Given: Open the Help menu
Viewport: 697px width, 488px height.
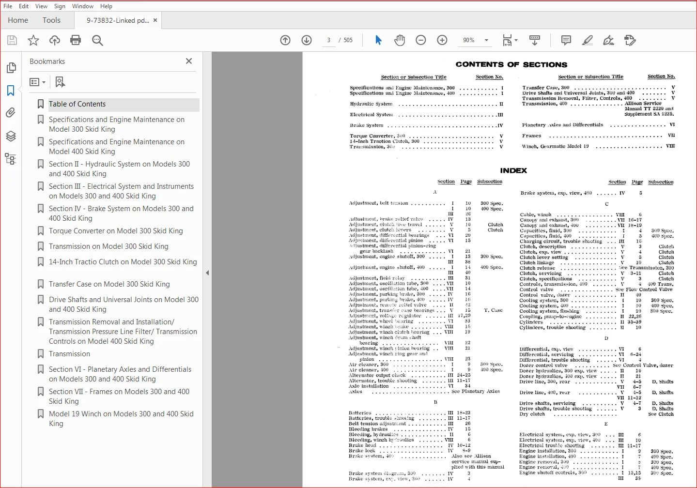Looking at the screenshot, I should (106, 6).
